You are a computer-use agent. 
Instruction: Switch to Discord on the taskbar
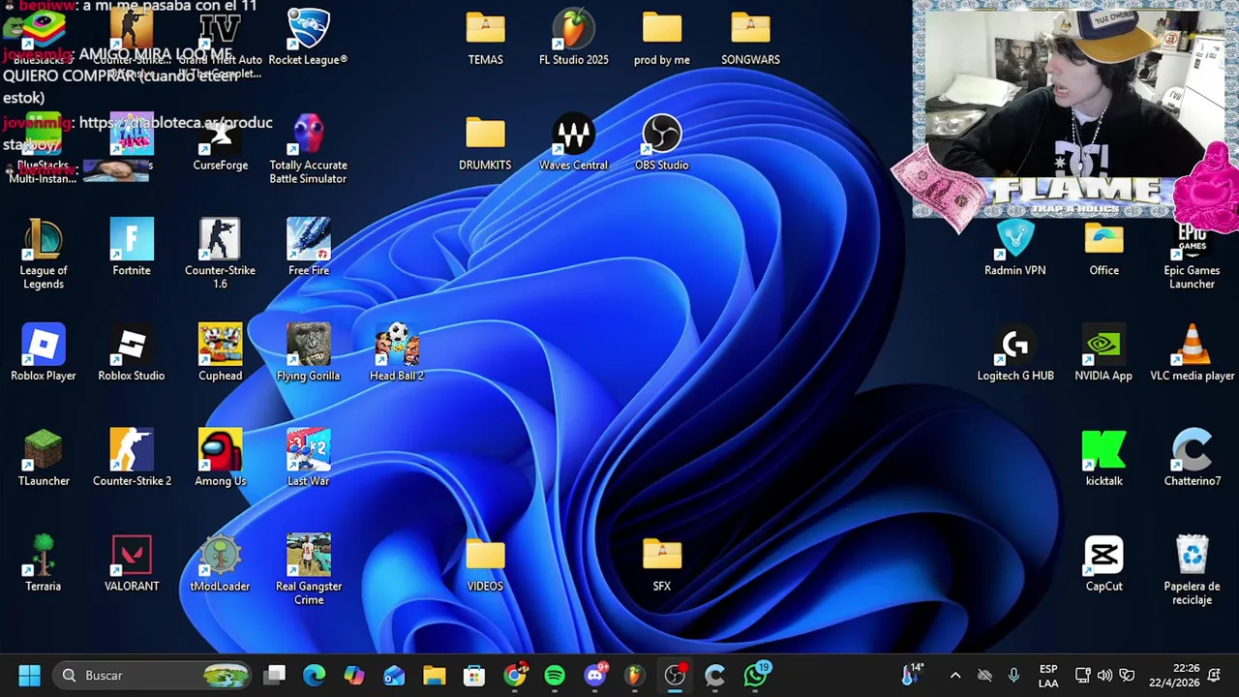(x=595, y=675)
